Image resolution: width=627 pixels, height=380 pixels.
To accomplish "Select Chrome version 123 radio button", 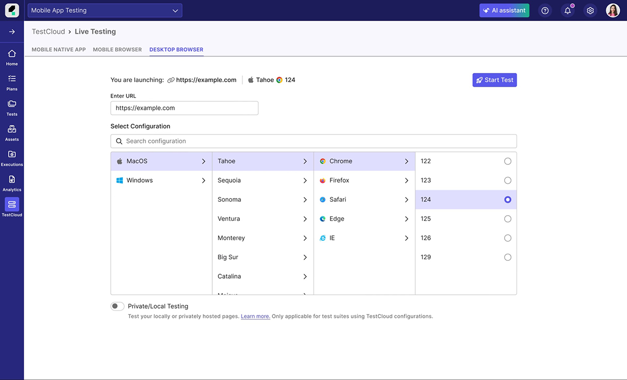I will pyautogui.click(x=508, y=180).
